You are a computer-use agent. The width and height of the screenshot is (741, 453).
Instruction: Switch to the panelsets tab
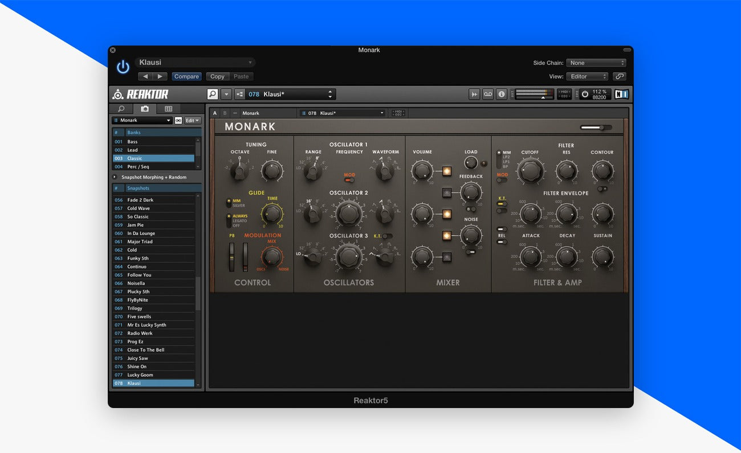[168, 109]
